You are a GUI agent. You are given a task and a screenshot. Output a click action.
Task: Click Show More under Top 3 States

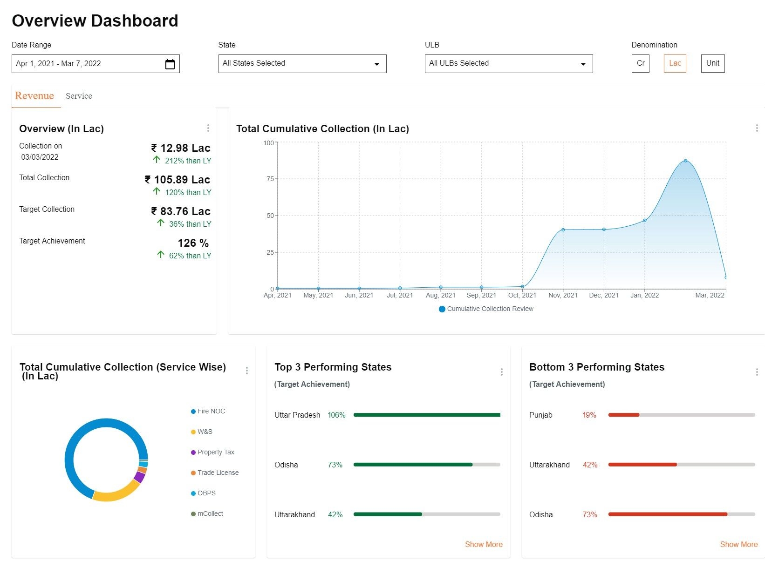click(484, 544)
